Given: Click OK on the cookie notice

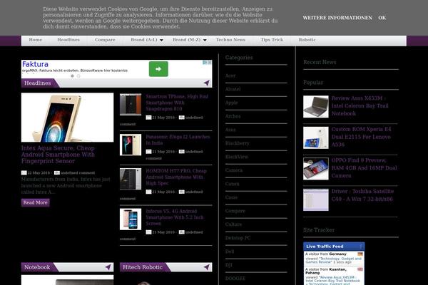Looking at the screenshot, I should click(382, 18).
